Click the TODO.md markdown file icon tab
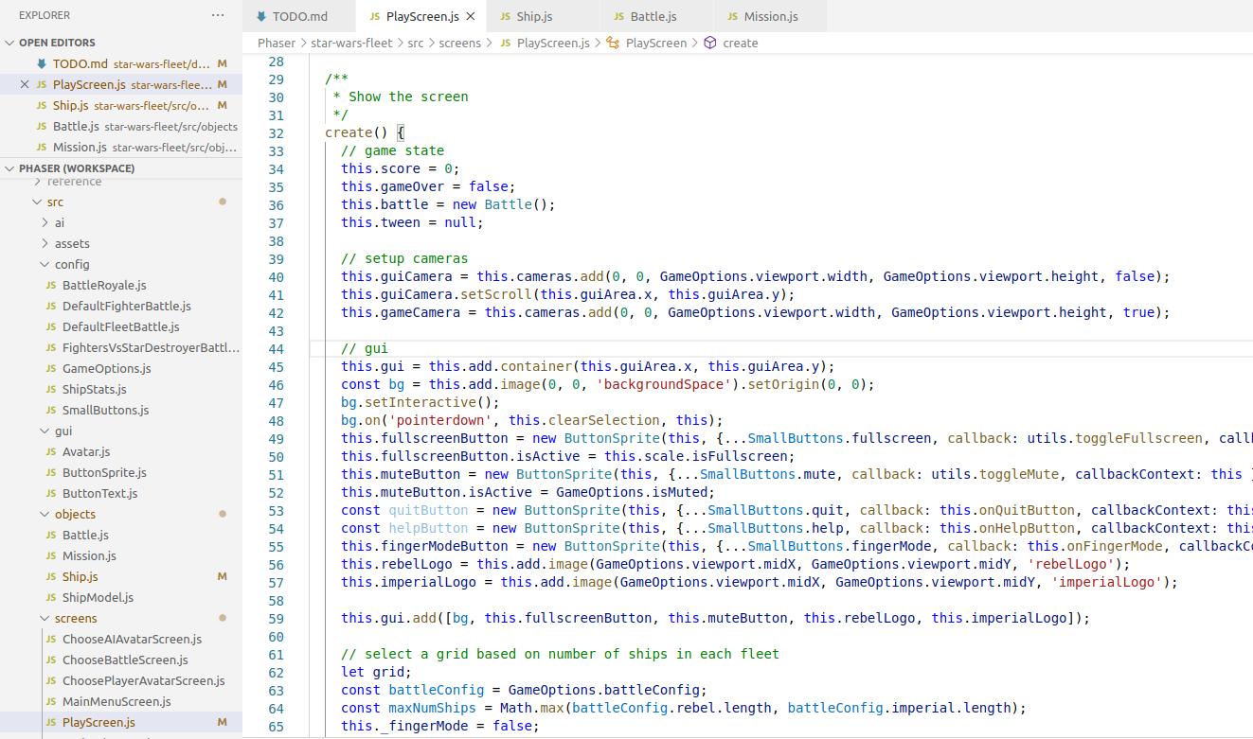 [x=261, y=16]
